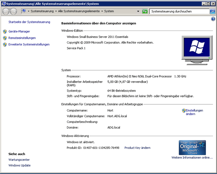Image resolution: width=217 pixels, height=174 pixels.
Task: Expand dropdown arrow before Alle Systemsteuerungselemente
Action: coord(56,11)
